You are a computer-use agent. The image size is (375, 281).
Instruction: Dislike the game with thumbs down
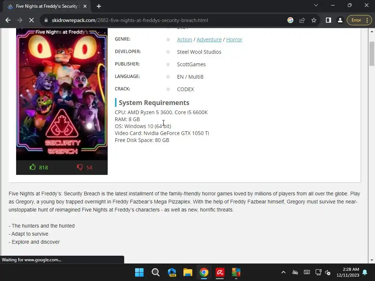tap(85, 167)
